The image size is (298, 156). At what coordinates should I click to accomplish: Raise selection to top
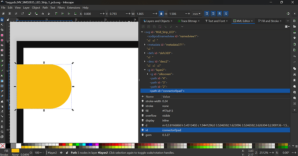click(x=56, y=14)
